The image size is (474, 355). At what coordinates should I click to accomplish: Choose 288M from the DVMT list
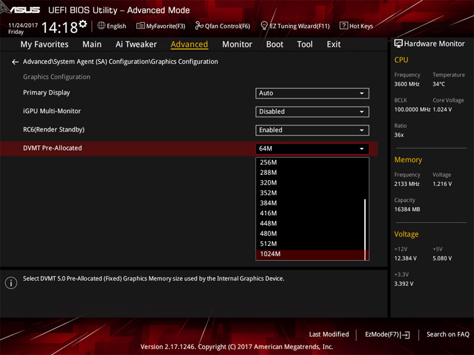pos(310,173)
